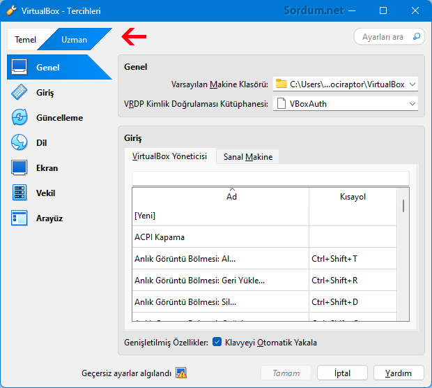Screen dimensions: 432x388
Task: Click the file icon next to VBoxAuth
Action: pos(281,103)
